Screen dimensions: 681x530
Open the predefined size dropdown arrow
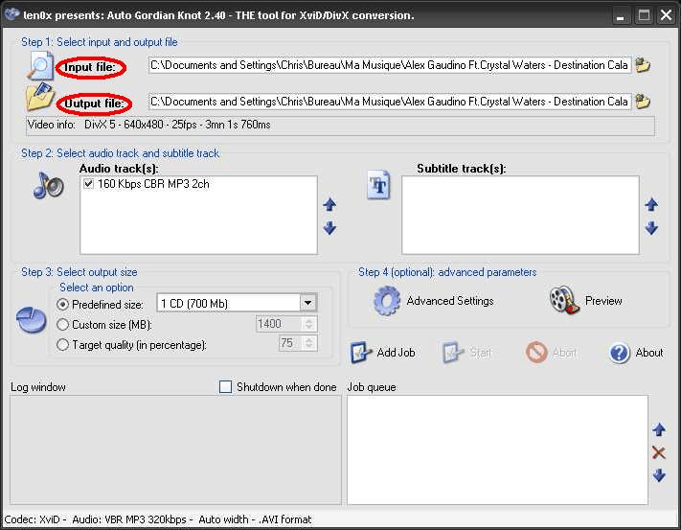(307, 303)
